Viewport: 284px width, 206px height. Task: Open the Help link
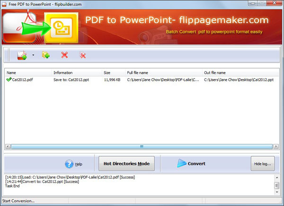click(79, 164)
